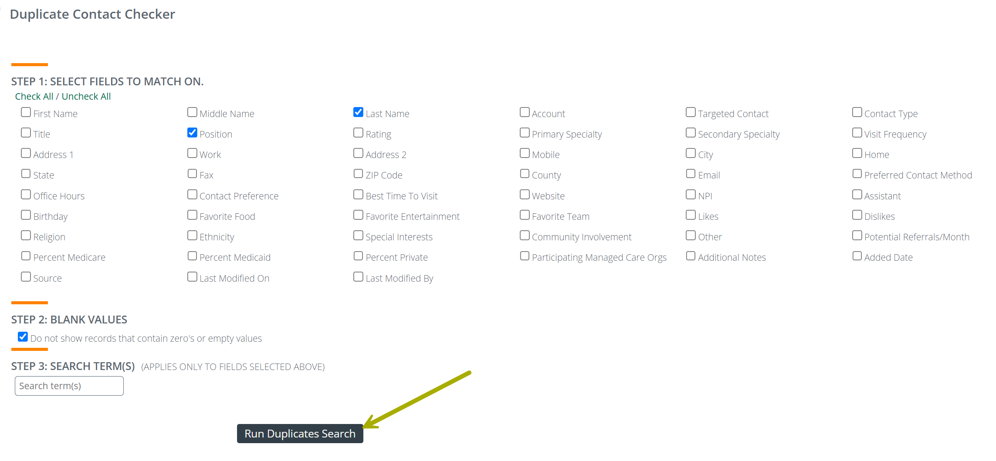Check the Account field checkbox
The height and width of the screenshot is (461, 996).
[x=525, y=112]
